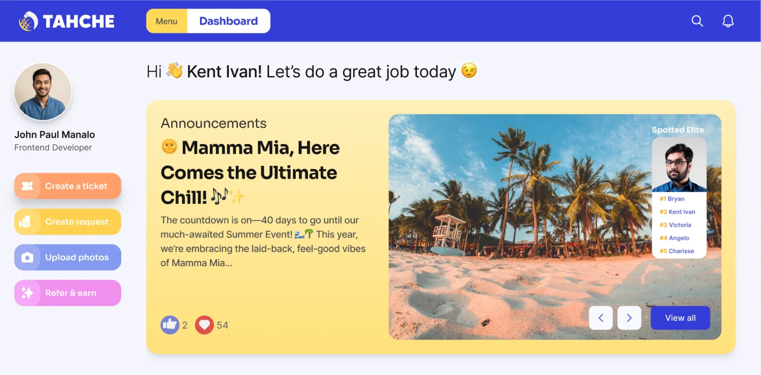
Task: Open the Menu tab
Action: [x=166, y=21]
